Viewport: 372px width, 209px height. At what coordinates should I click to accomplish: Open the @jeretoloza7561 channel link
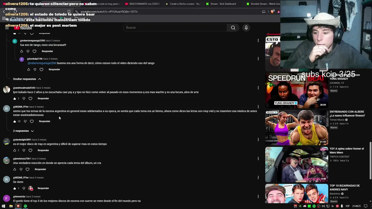pyautogui.click(x=22, y=159)
